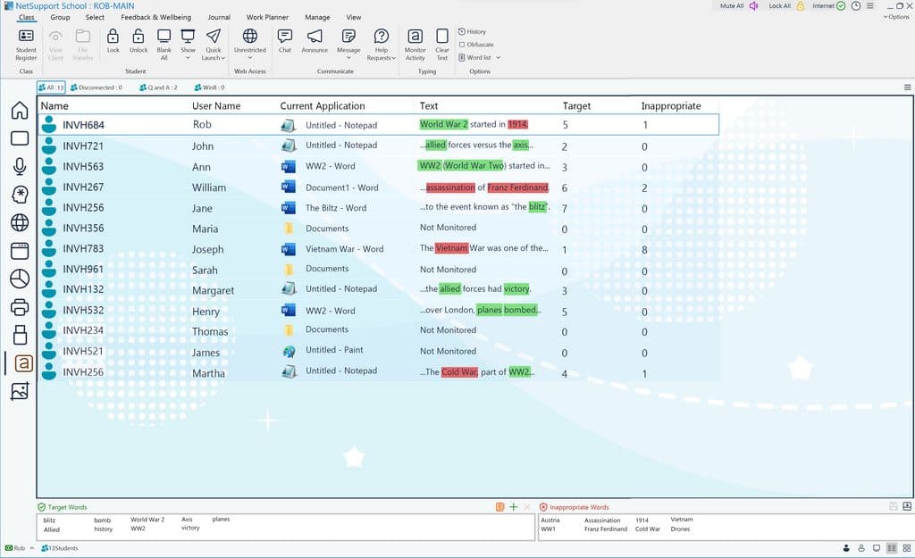Select student row INVH684 Rob
Image resolution: width=915 pixels, height=558 pixels.
pyautogui.click(x=379, y=125)
